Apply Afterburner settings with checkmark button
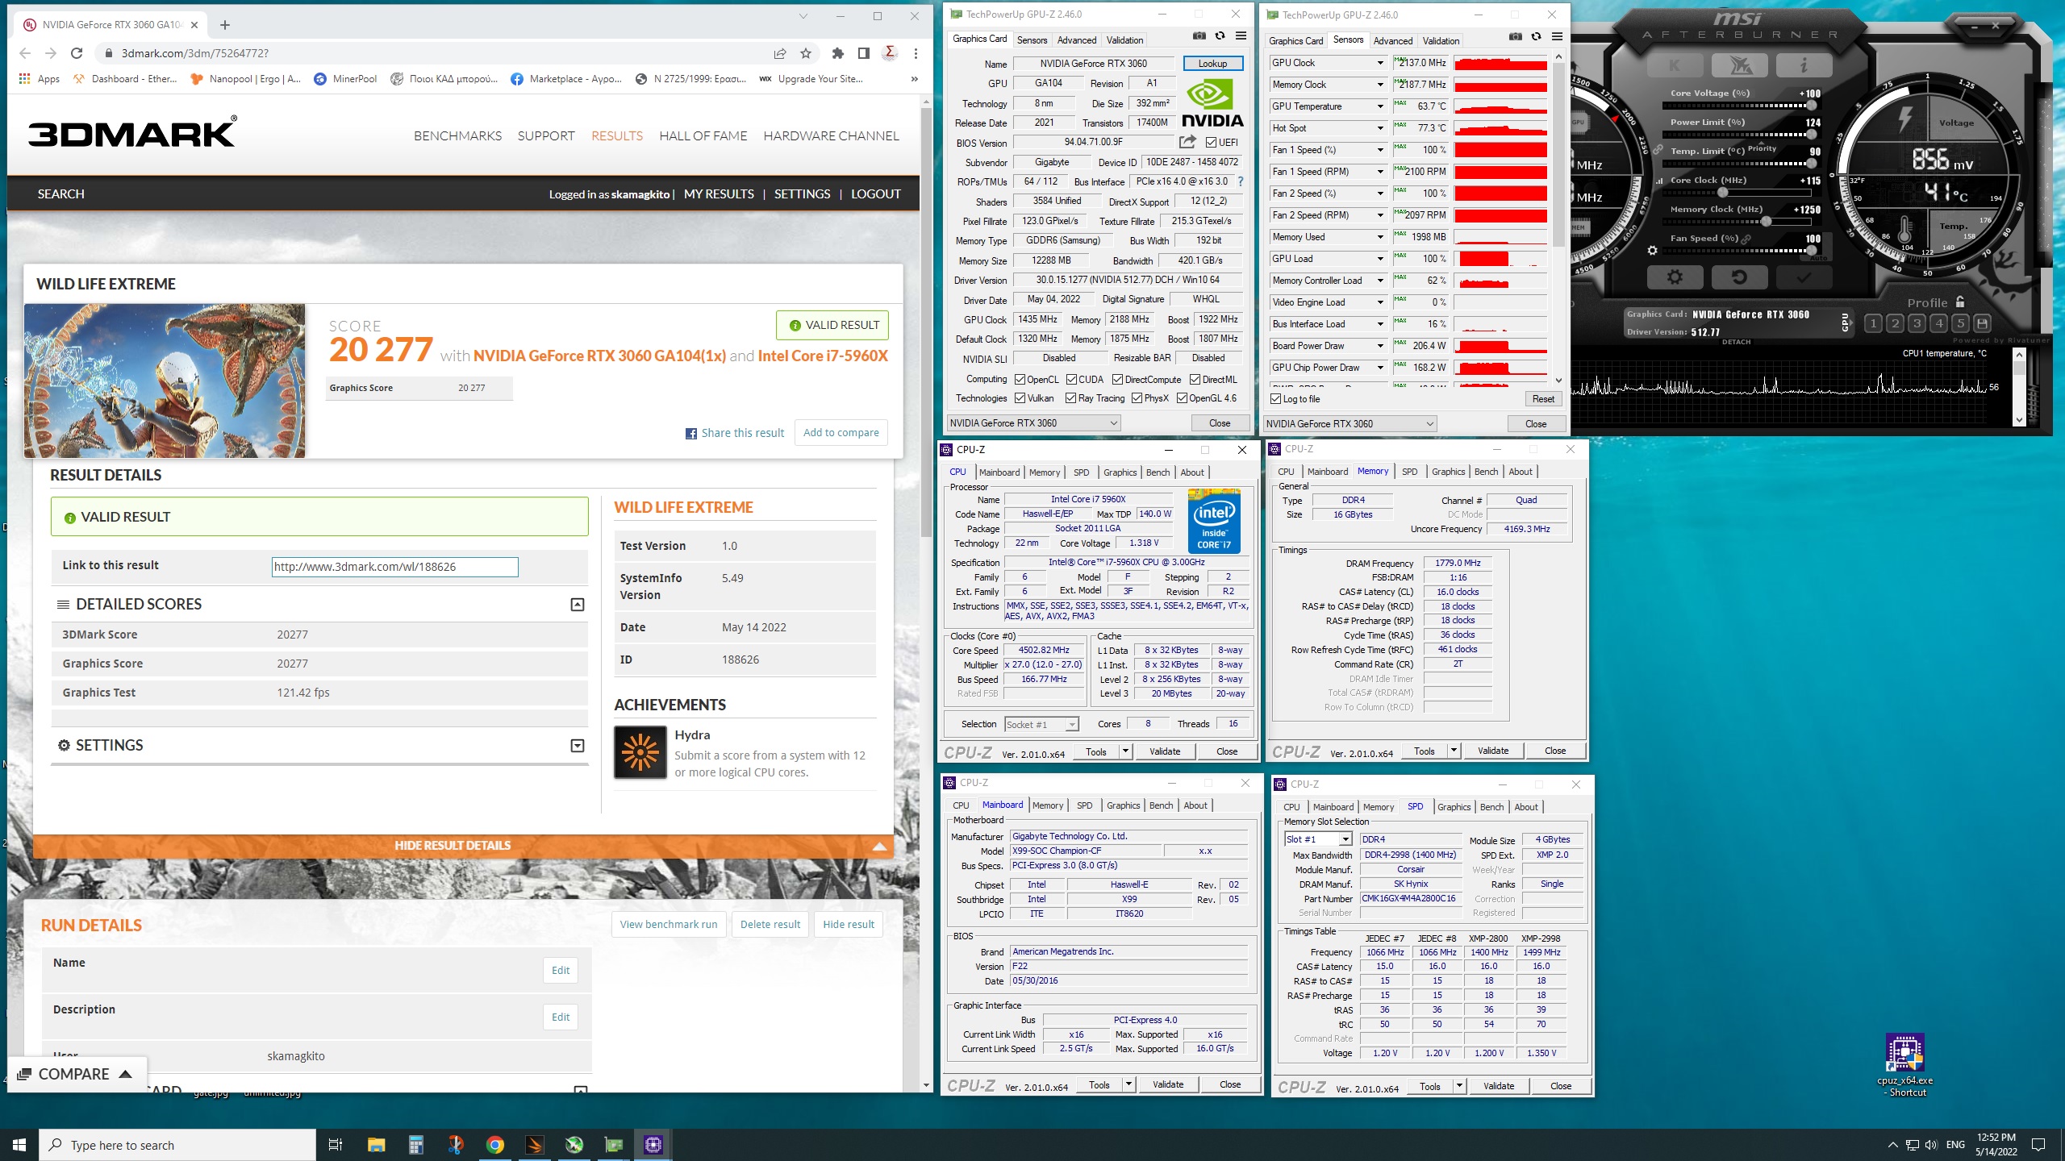Screen dimensions: 2065x1161 [1804, 277]
